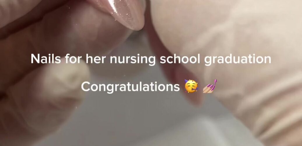Screen dimensions: 302x146
Task: Click the partying face emoji
Action: [x=191, y=86]
